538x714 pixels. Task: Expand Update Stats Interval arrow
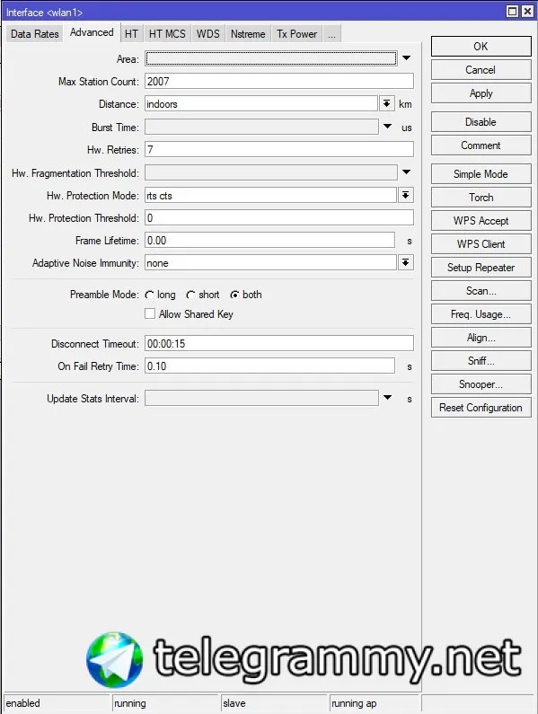tap(387, 398)
